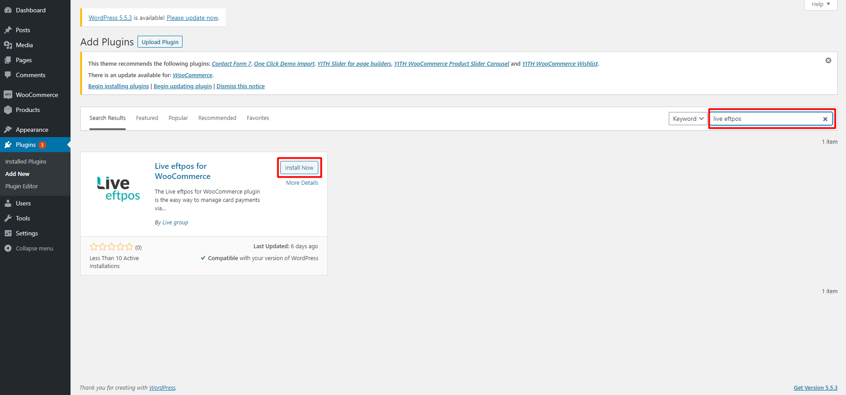The image size is (846, 395).
Task: Click the Collapse menu arrow icon
Action: point(8,248)
